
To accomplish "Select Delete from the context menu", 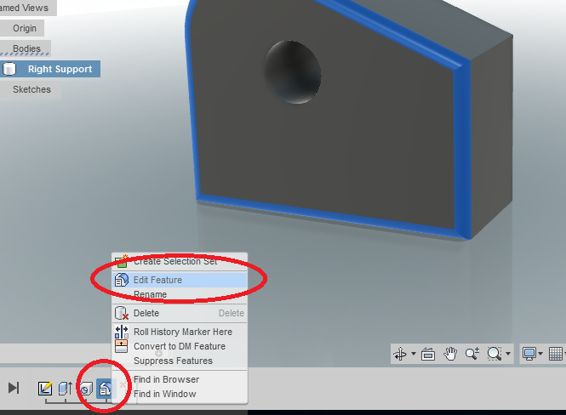I will tap(180, 313).
